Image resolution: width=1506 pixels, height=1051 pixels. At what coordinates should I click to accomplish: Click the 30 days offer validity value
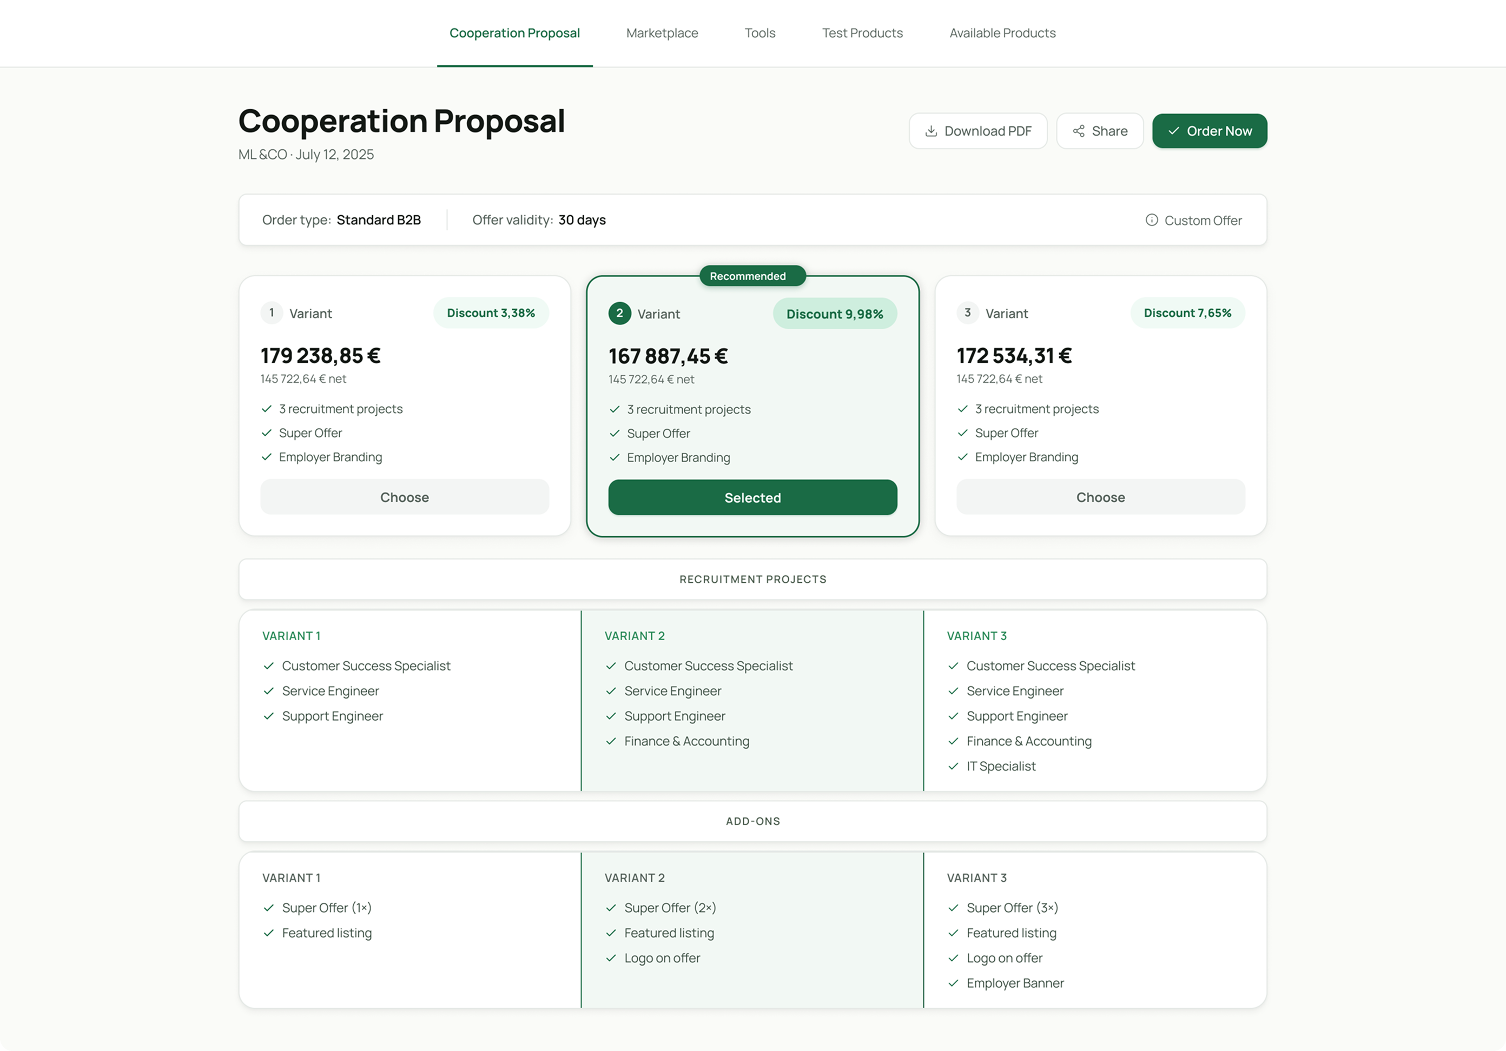[582, 219]
